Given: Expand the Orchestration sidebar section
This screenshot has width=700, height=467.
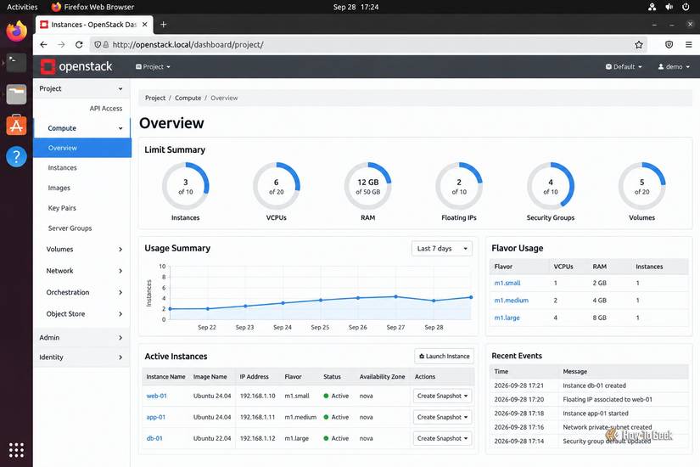Looking at the screenshot, I should tap(82, 292).
